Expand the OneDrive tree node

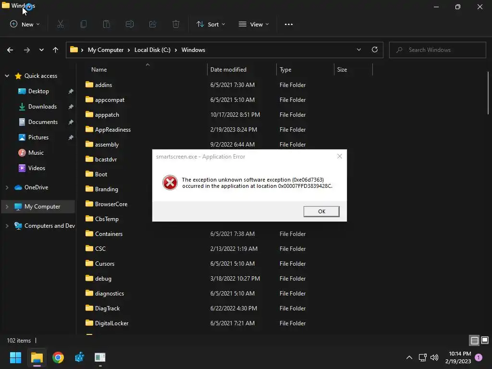pyautogui.click(x=7, y=187)
